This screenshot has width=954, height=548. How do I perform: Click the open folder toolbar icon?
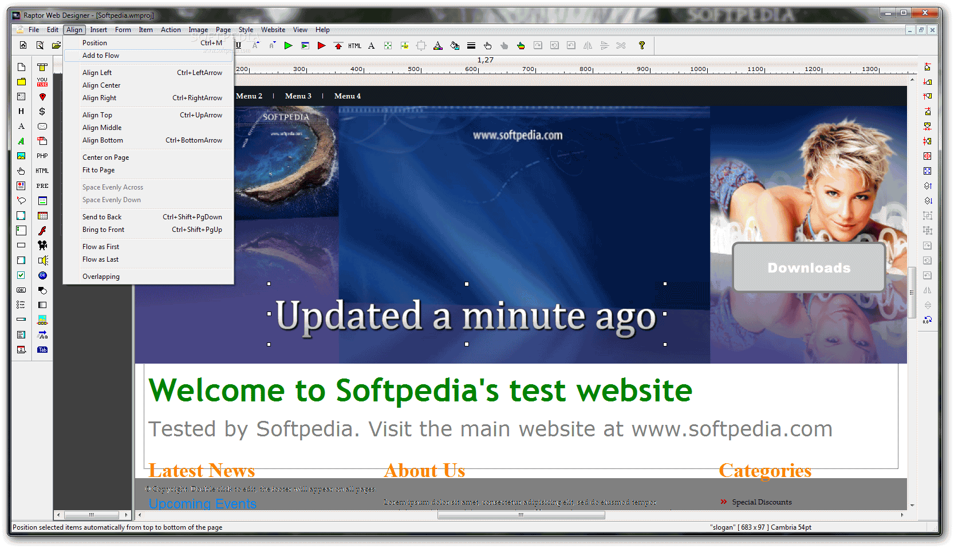(x=56, y=45)
